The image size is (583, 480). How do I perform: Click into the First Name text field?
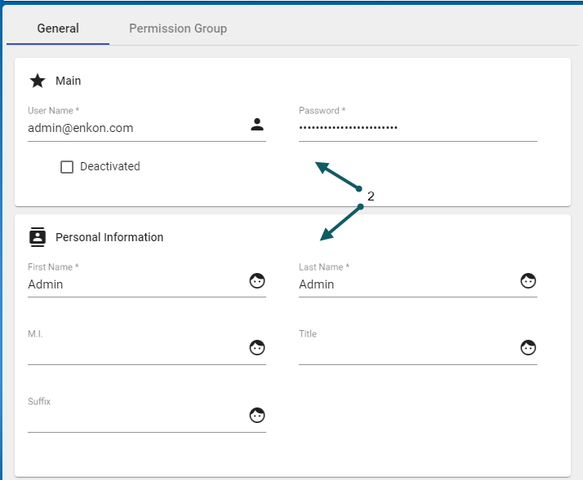coord(135,284)
